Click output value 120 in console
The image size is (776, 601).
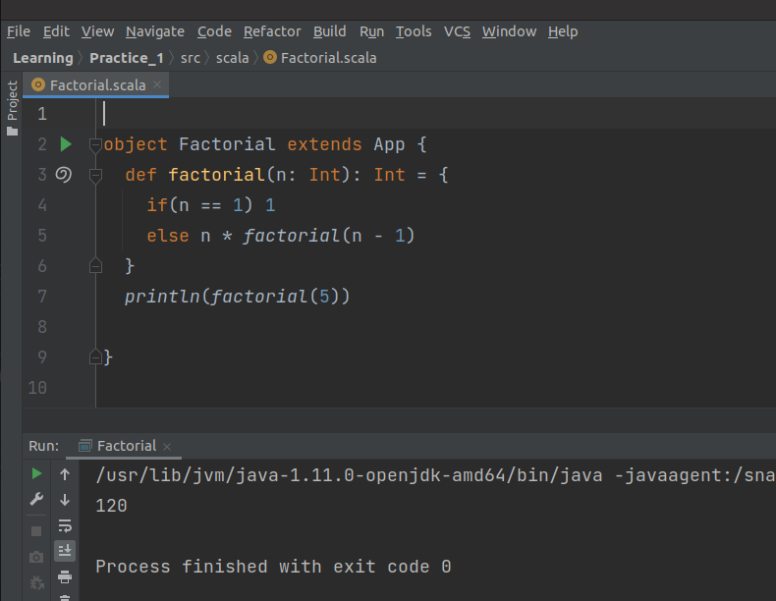(x=111, y=506)
